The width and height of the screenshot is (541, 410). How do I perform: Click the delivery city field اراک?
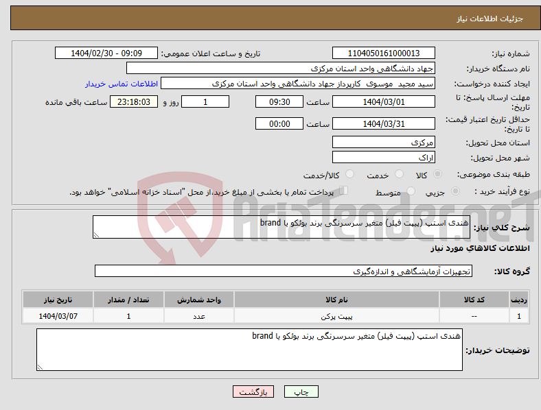pyautogui.click(x=383, y=157)
